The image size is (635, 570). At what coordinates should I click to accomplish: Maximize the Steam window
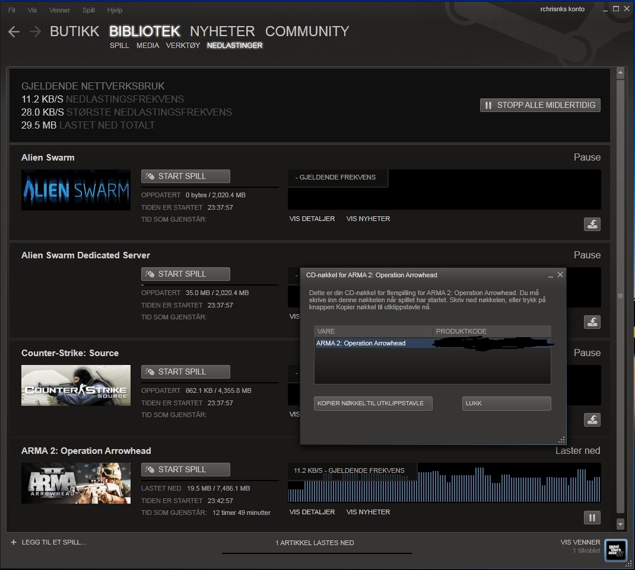(615, 8)
